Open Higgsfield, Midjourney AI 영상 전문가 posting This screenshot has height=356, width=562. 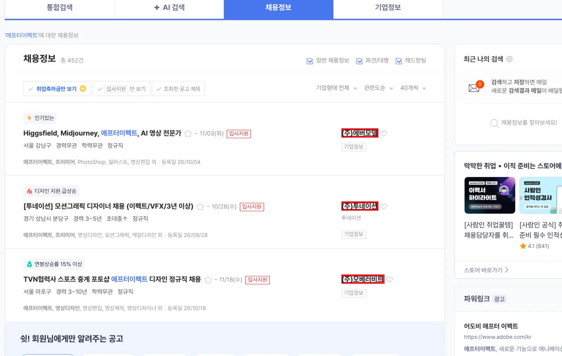pos(102,133)
